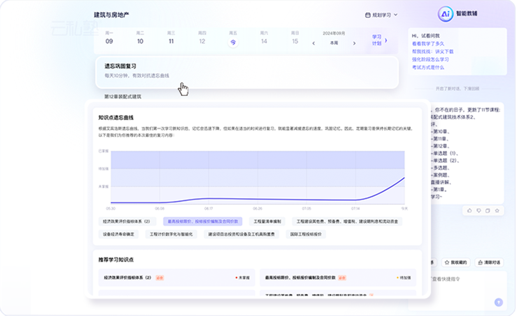Click the thumbs-up icon under the chat reply
Viewport: 516px width, 316px height.
(469, 211)
